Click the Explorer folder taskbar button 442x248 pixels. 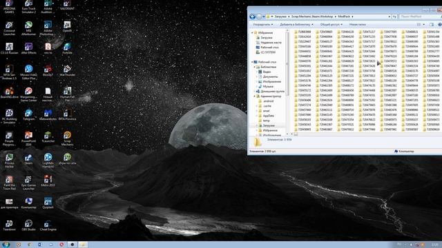click(x=83, y=245)
